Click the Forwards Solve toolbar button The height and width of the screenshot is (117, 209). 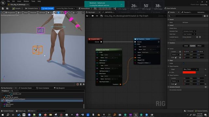click(x=32, y=8)
